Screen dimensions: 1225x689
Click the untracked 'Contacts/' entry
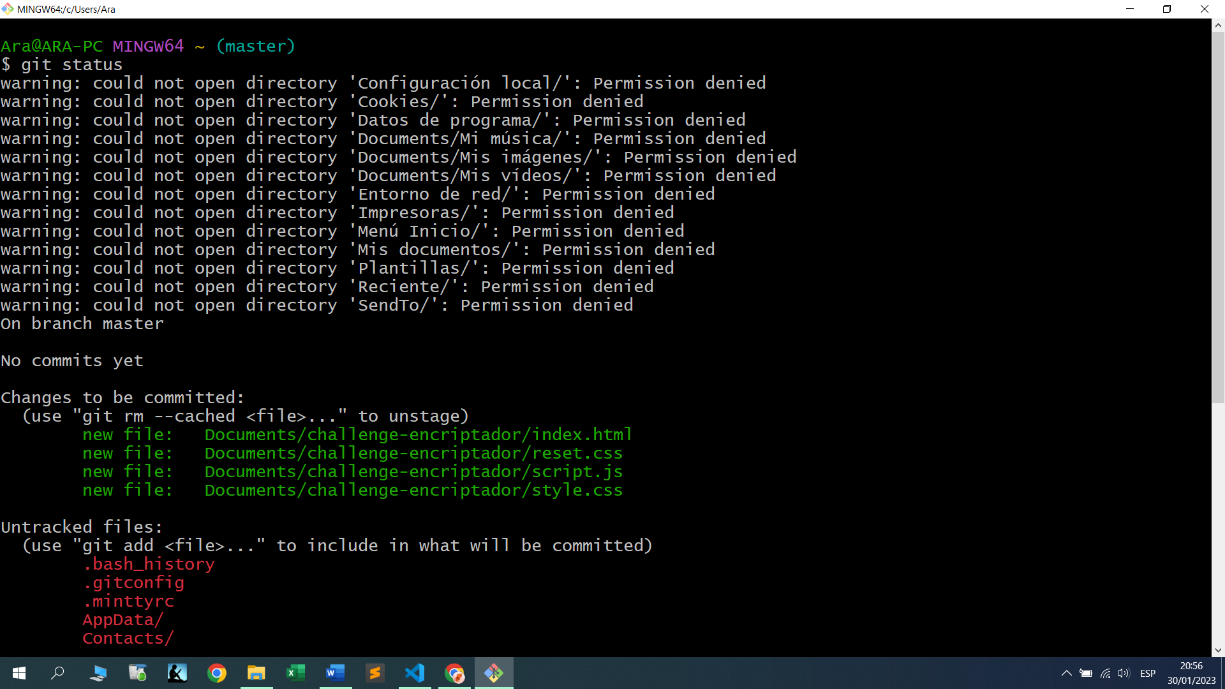(128, 638)
